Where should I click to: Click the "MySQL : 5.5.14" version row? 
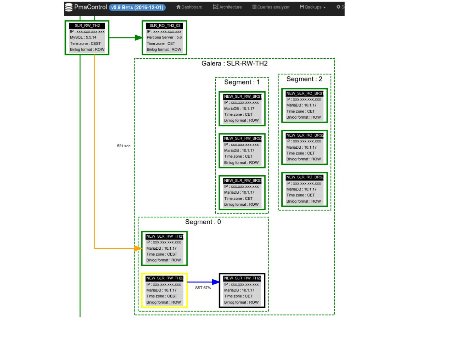click(x=87, y=37)
